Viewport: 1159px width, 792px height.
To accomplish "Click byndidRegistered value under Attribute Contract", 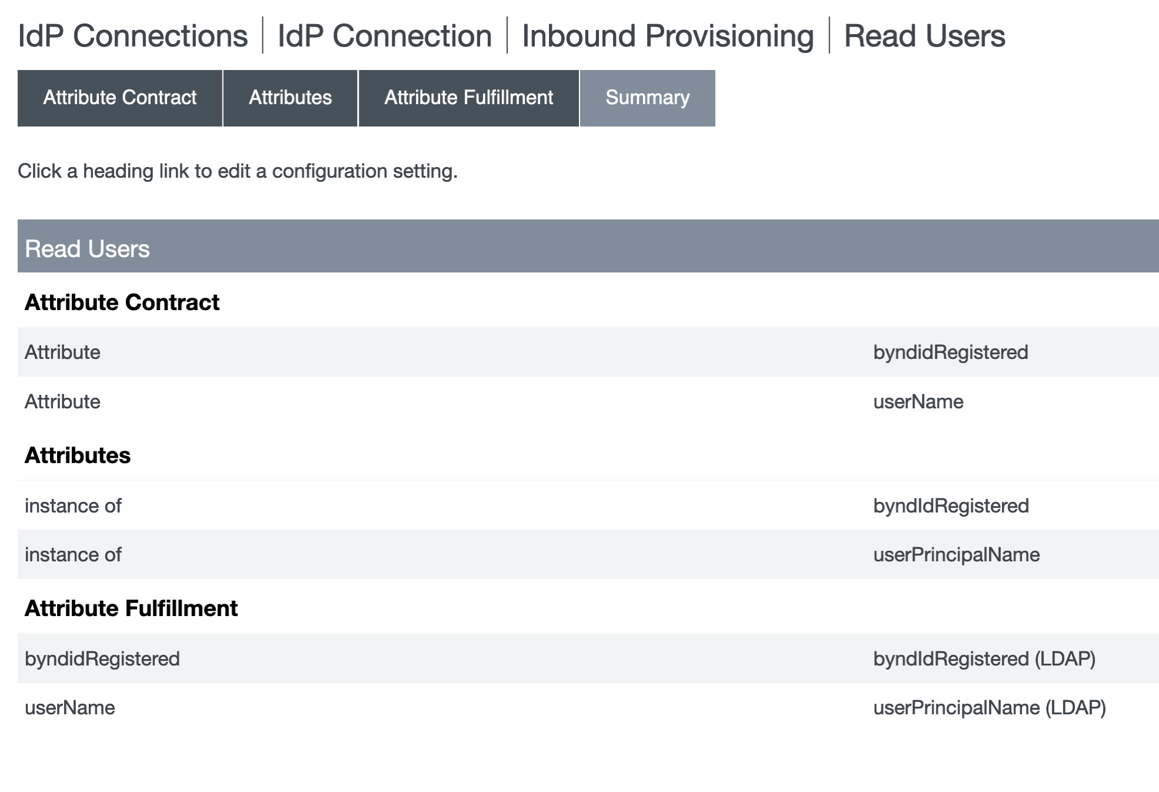I will point(950,352).
